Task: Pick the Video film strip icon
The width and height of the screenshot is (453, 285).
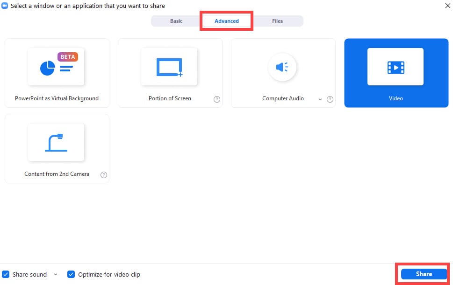Action: [395, 67]
